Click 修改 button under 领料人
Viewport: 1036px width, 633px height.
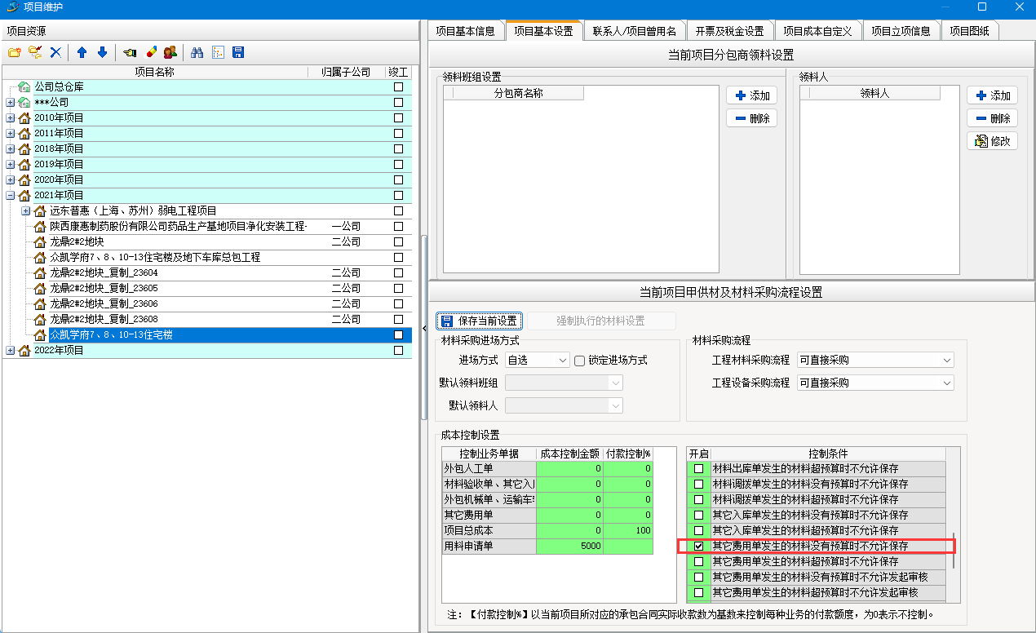(992, 141)
